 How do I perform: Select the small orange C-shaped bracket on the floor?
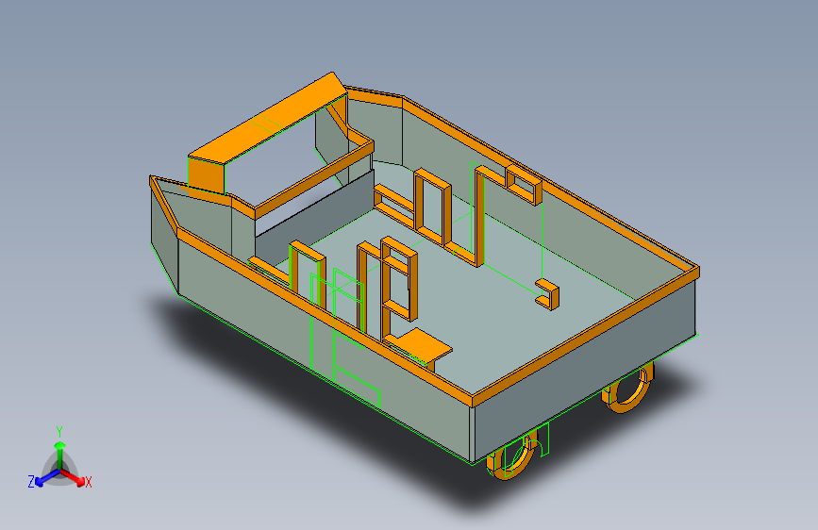click(547, 294)
